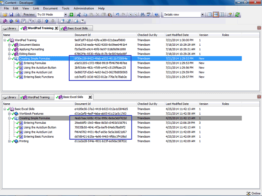
Task: Click the purple New Module book icon
Action: click(5, 21)
